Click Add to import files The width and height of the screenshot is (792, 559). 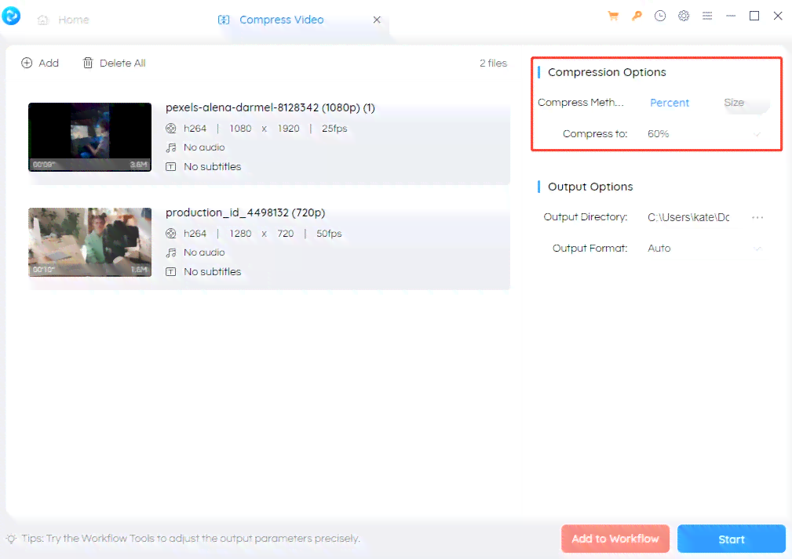40,63
